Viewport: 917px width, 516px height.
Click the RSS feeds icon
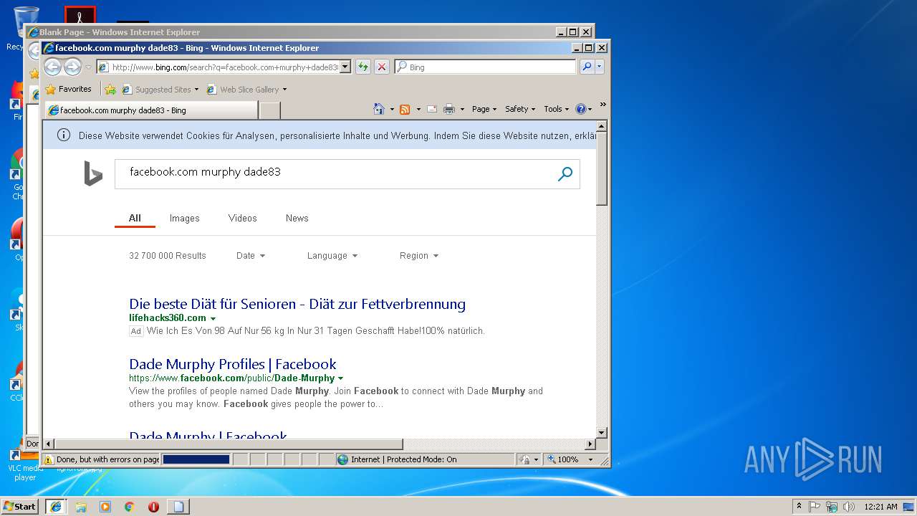[405, 109]
